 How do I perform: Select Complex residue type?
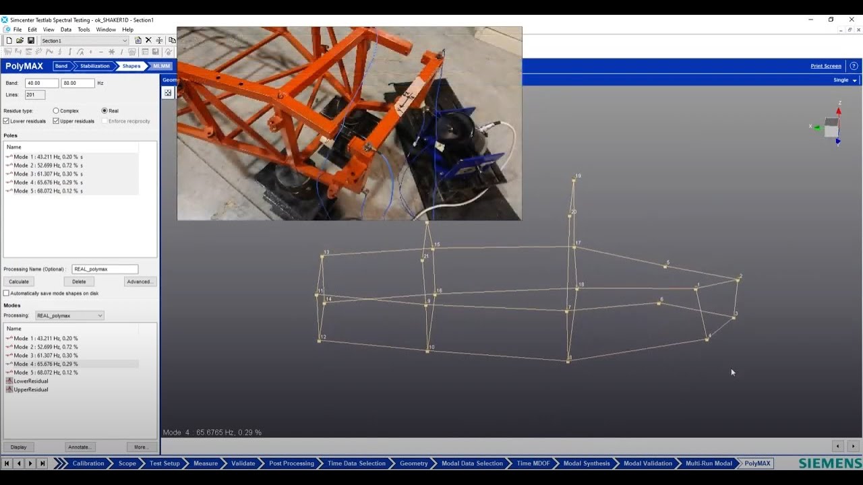(x=56, y=110)
